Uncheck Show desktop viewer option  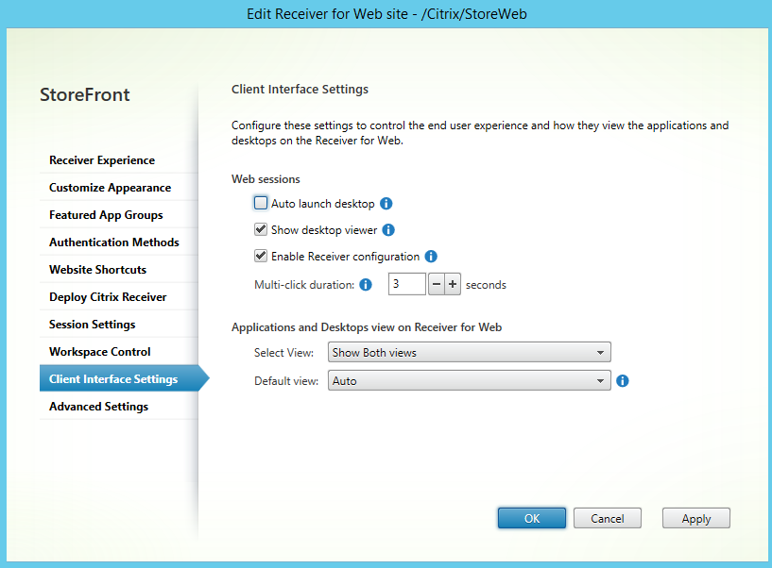[261, 229]
